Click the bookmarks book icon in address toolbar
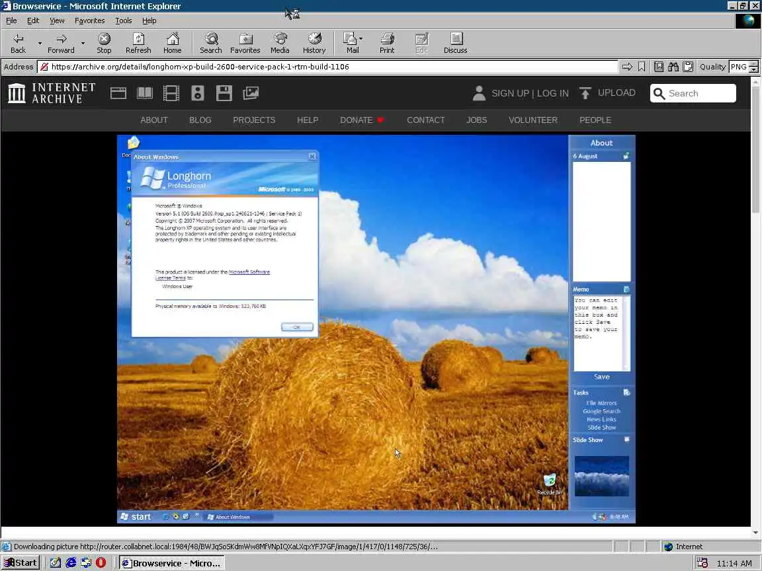This screenshot has width=762, height=571. point(659,67)
